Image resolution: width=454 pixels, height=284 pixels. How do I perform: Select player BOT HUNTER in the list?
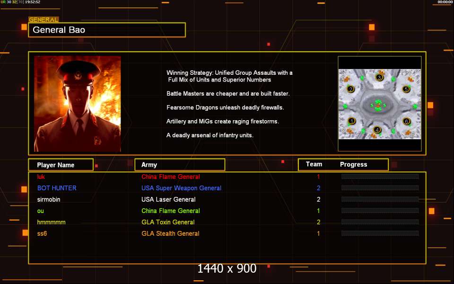pos(57,188)
